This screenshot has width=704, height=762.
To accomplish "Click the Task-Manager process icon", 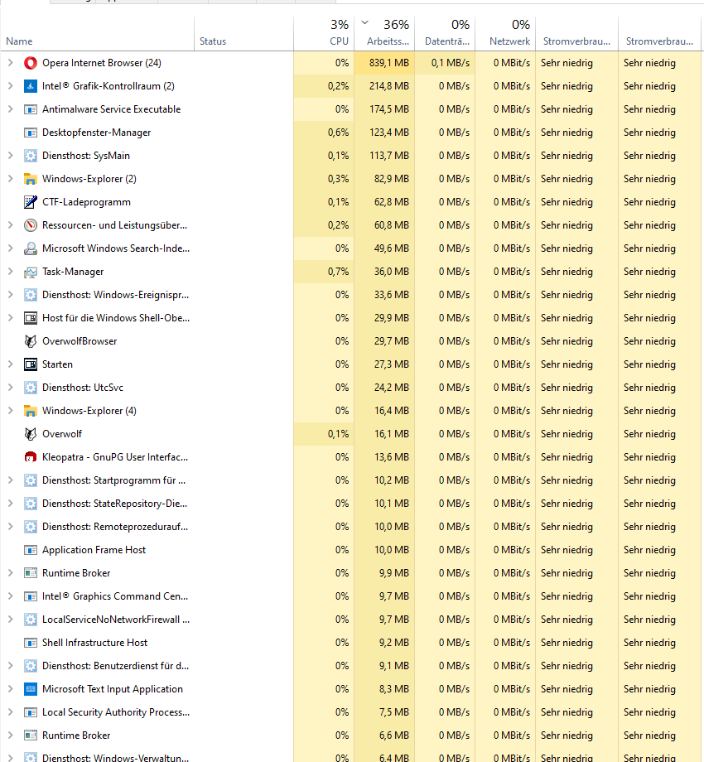I will coord(31,272).
